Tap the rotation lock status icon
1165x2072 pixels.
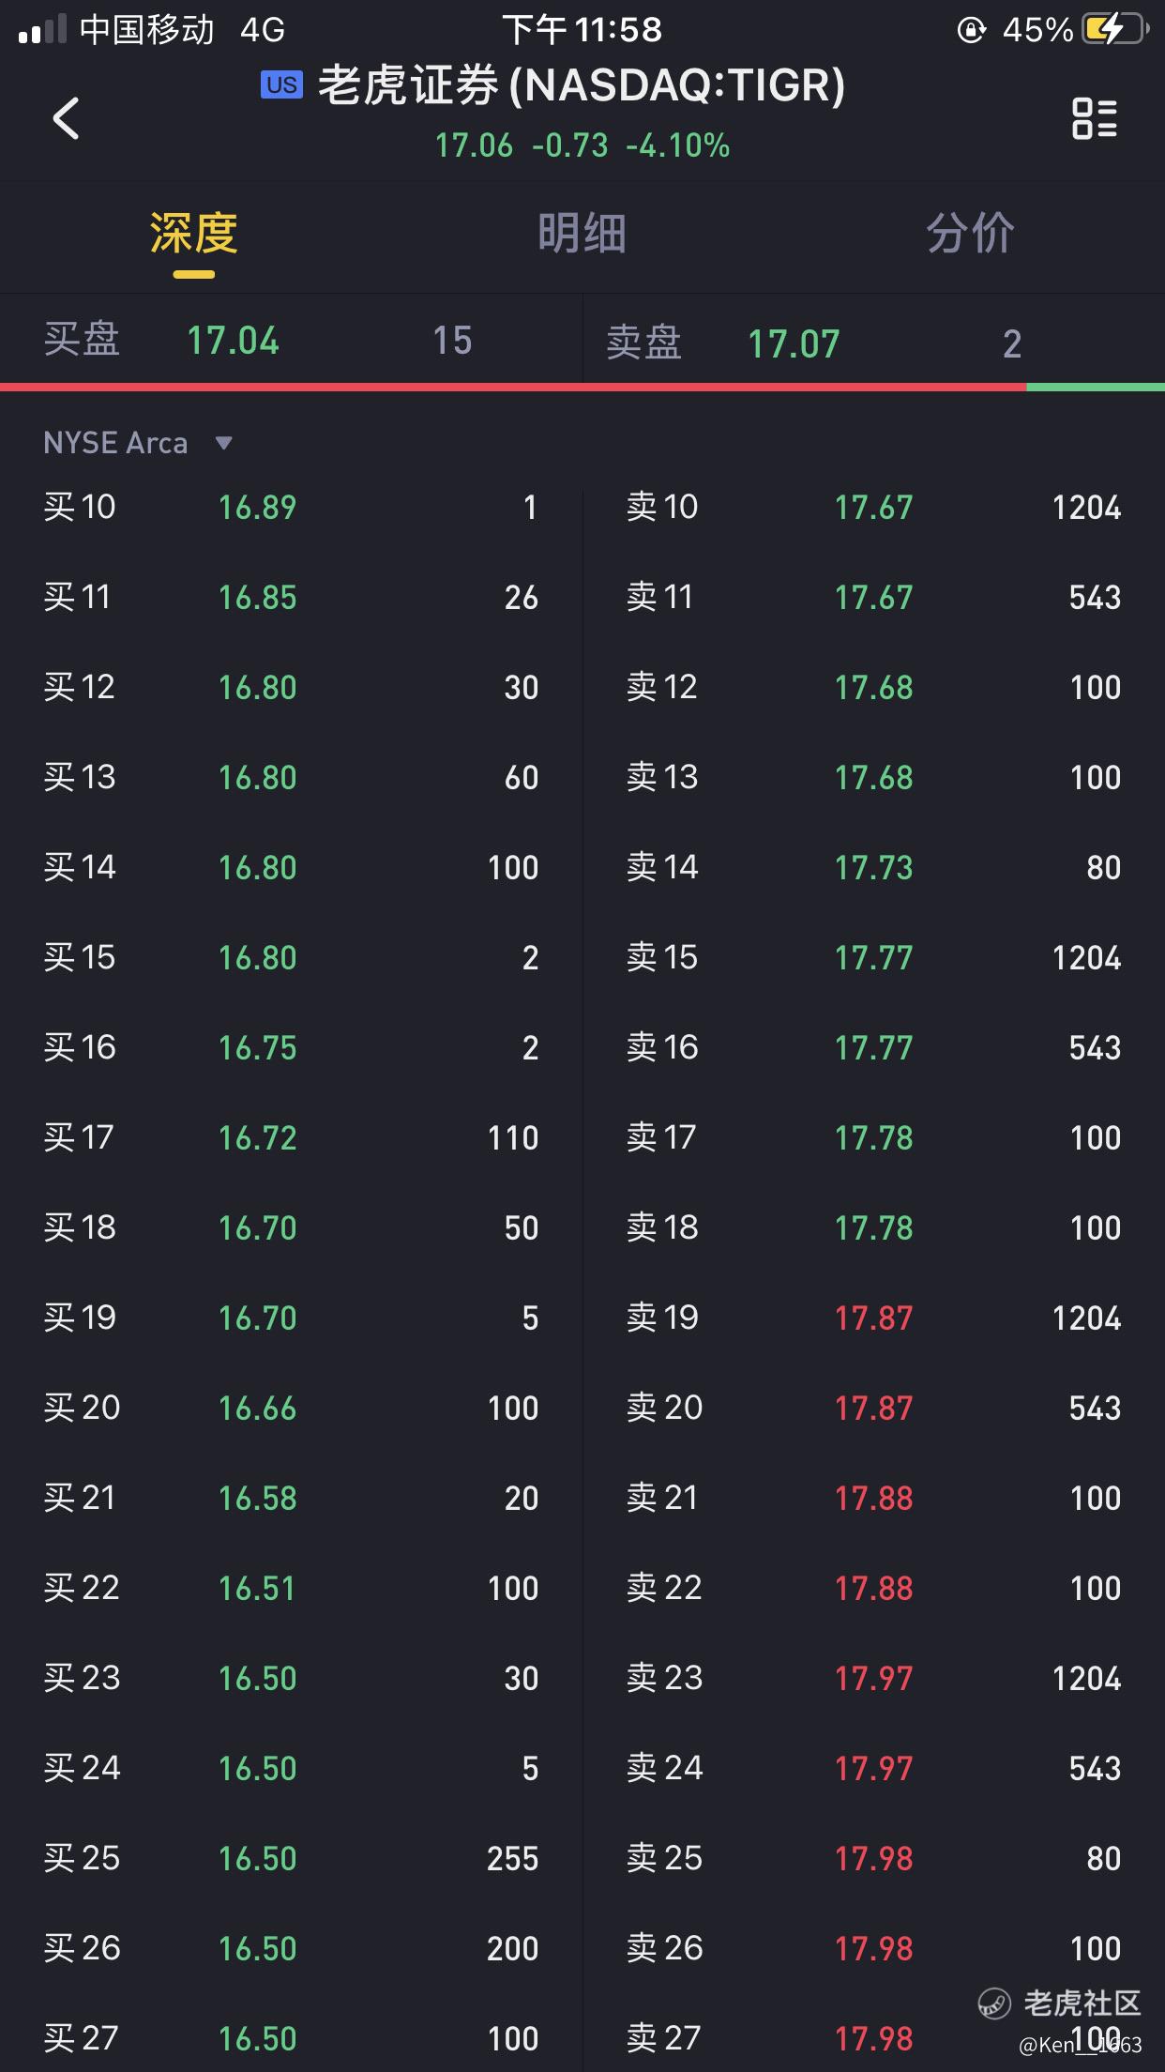971,30
